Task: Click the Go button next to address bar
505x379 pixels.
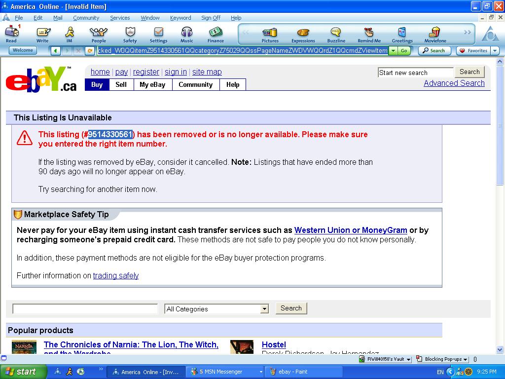Action: [x=404, y=51]
